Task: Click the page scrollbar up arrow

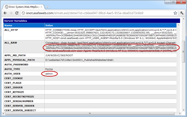Action: click(x=184, y=19)
